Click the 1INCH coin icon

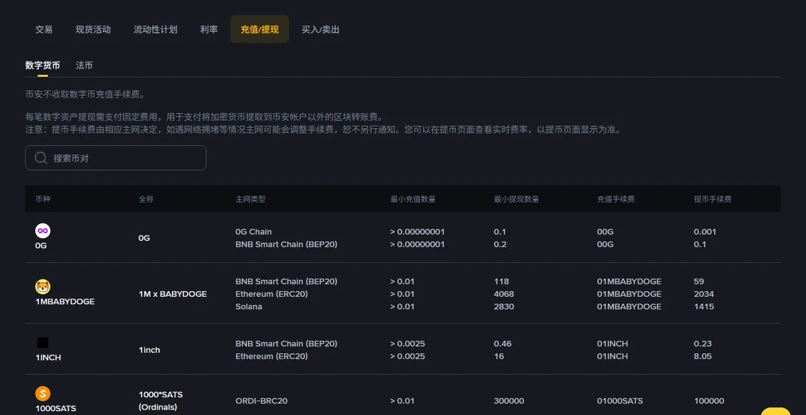(43, 343)
